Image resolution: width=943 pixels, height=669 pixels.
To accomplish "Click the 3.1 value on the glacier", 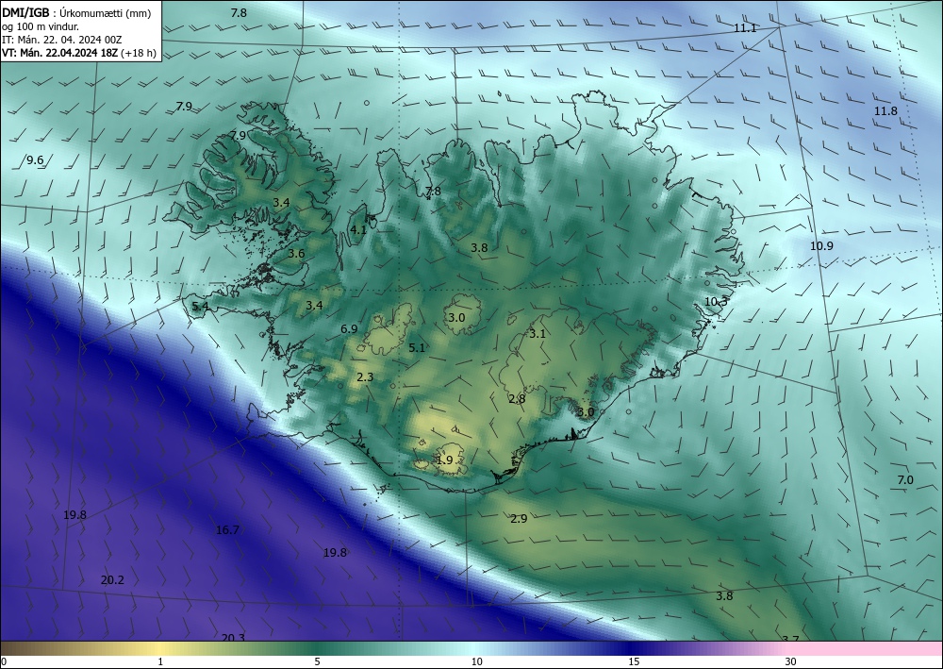I will (x=538, y=334).
